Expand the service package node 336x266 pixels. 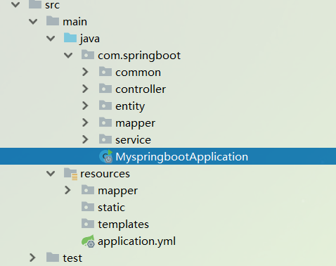85,139
